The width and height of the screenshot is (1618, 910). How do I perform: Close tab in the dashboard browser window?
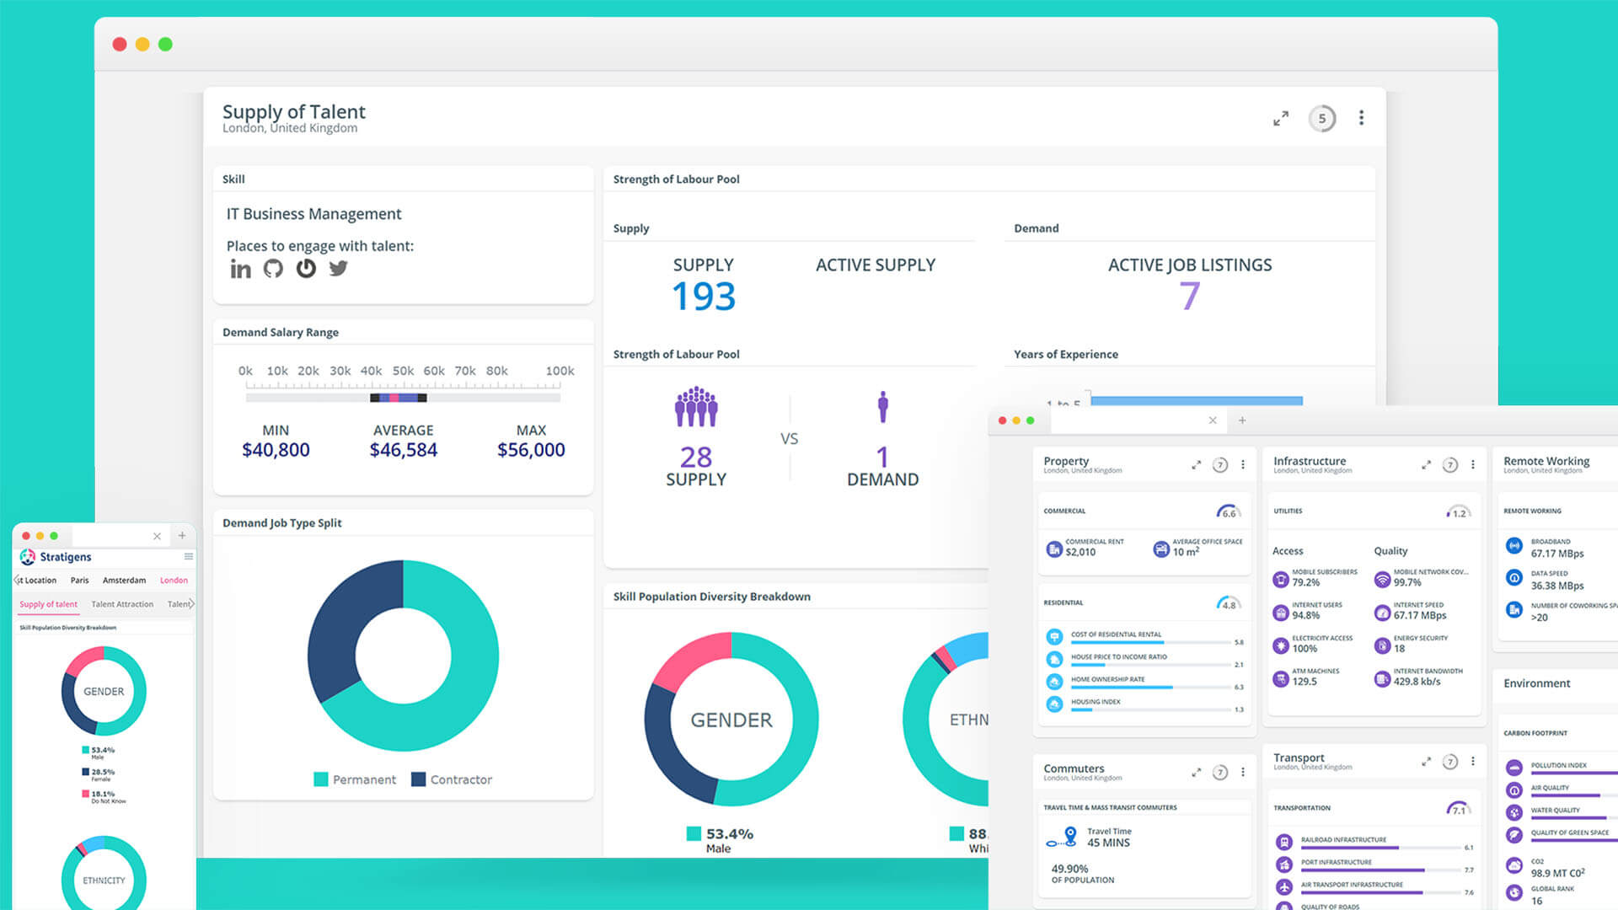[x=1213, y=420]
